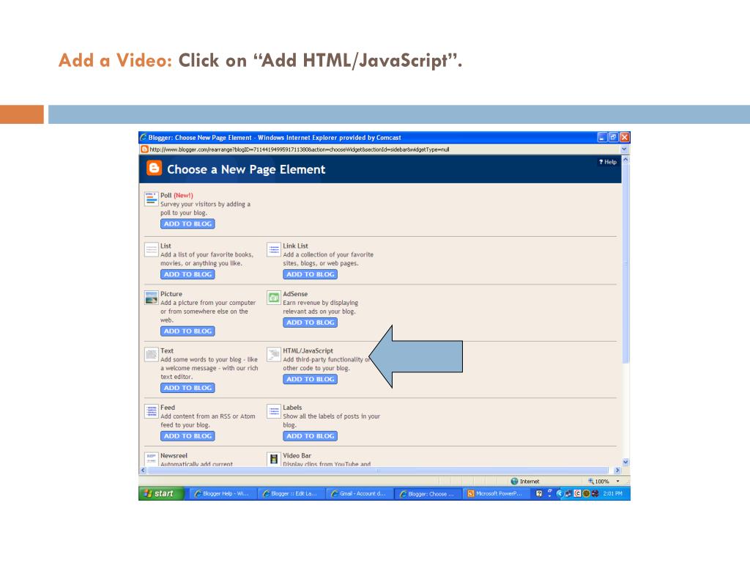Add Labels element to blog
750x563 pixels.
point(310,436)
